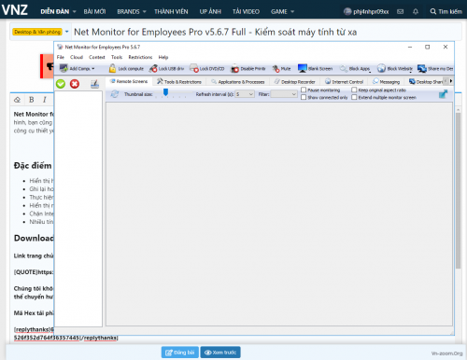This screenshot has width=467, height=360.
Task: Tick Extend multiple monitor screen checkbox
Action: pos(354,97)
